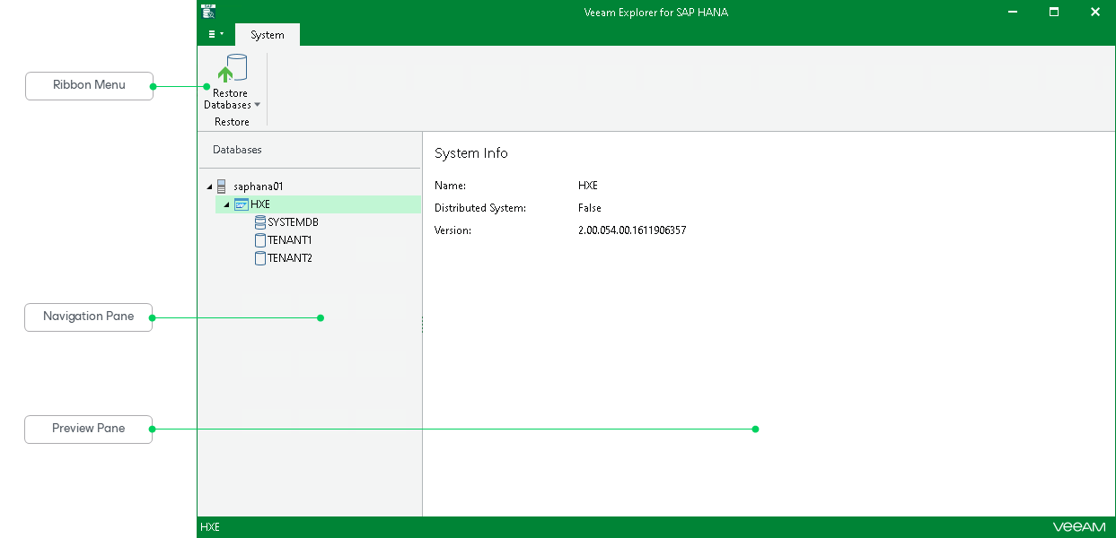The image size is (1116, 538).
Task: Click the Restore Databases ribbon icon
Action: point(232,70)
